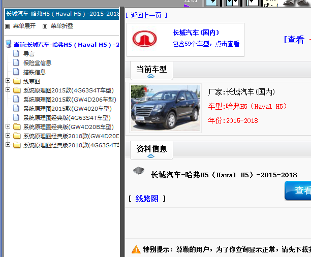
Task: Expand 系统原理图2015款(4G63S4T车型) node
Action: point(8,89)
